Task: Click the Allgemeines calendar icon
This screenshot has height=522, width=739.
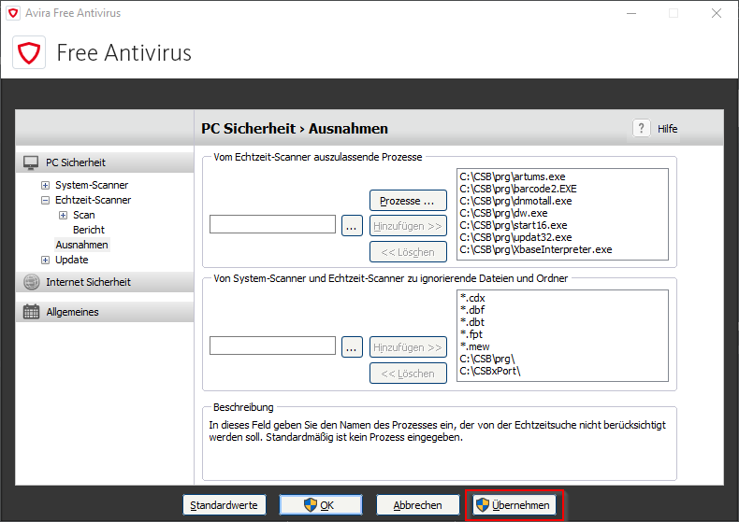Action: point(32,312)
